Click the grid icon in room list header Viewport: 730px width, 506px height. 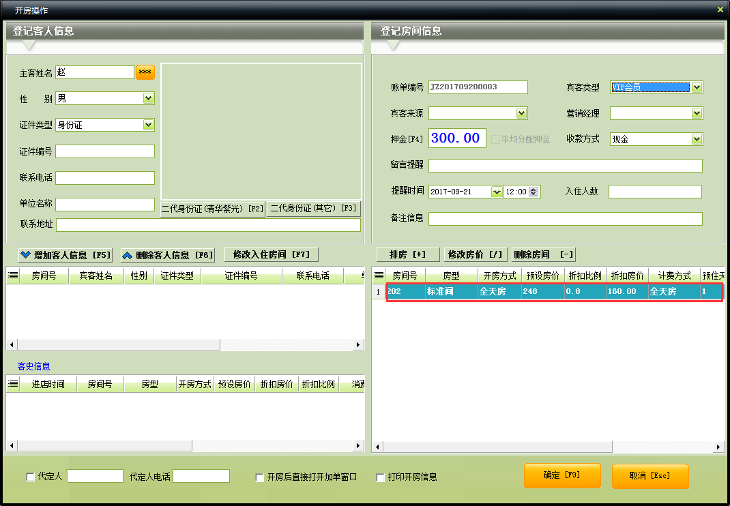click(x=379, y=276)
